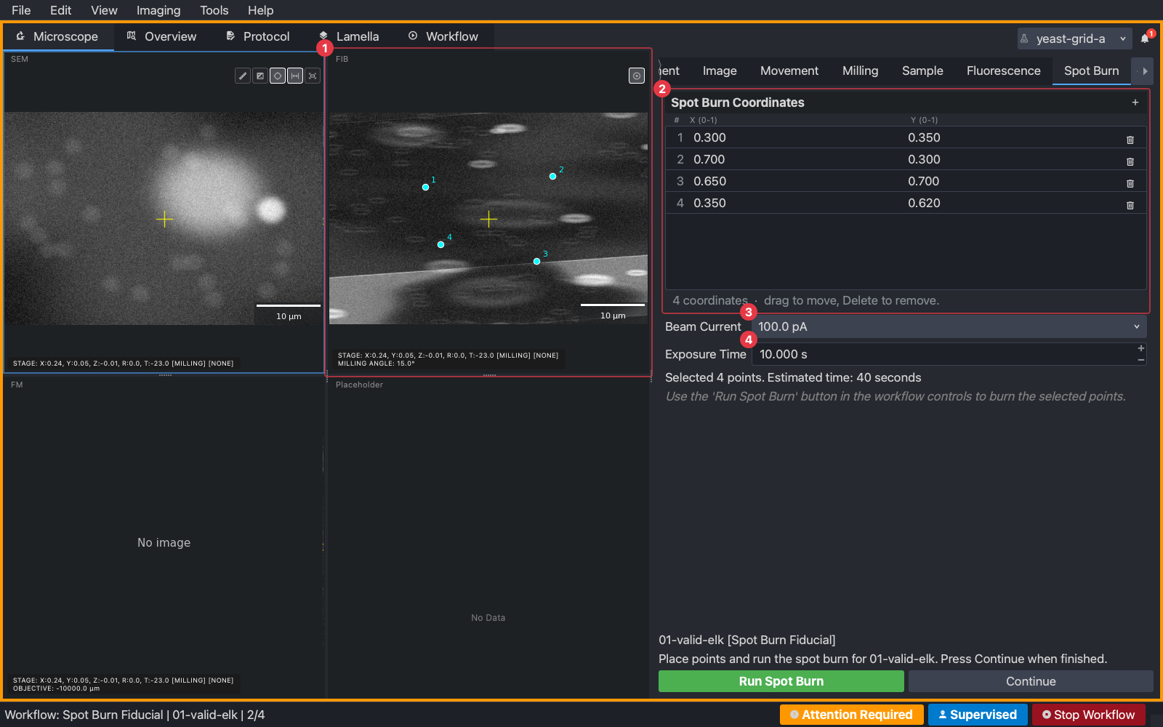The width and height of the screenshot is (1163, 727).
Task: Open the Image settings tab
Action: click(720, 71)
